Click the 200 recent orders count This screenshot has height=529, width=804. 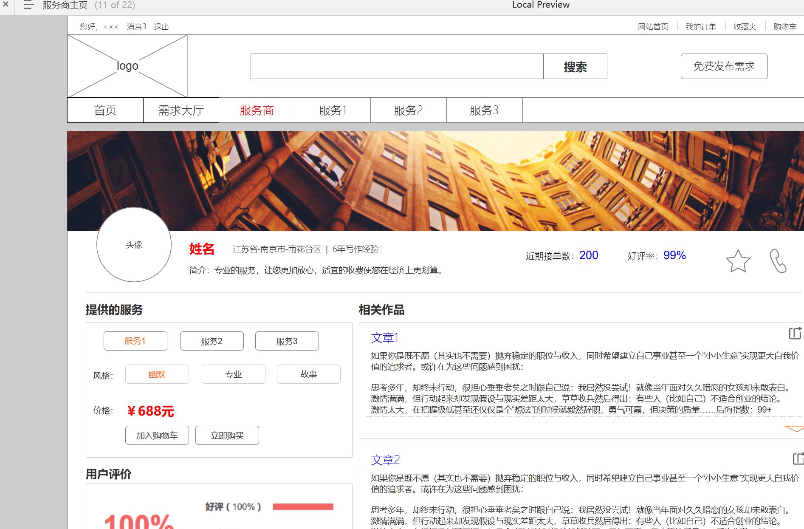pyautogui.click(x=589, y=255)
